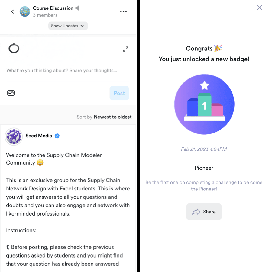Open Seed Media's rocket profile picture
The width and height of the screenshot is (272, 272).
tap(14, 136)
